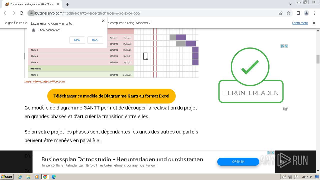Click AdChoices icon on bottom banner
The height and width of the screenshot is (180, 320).
269,152
